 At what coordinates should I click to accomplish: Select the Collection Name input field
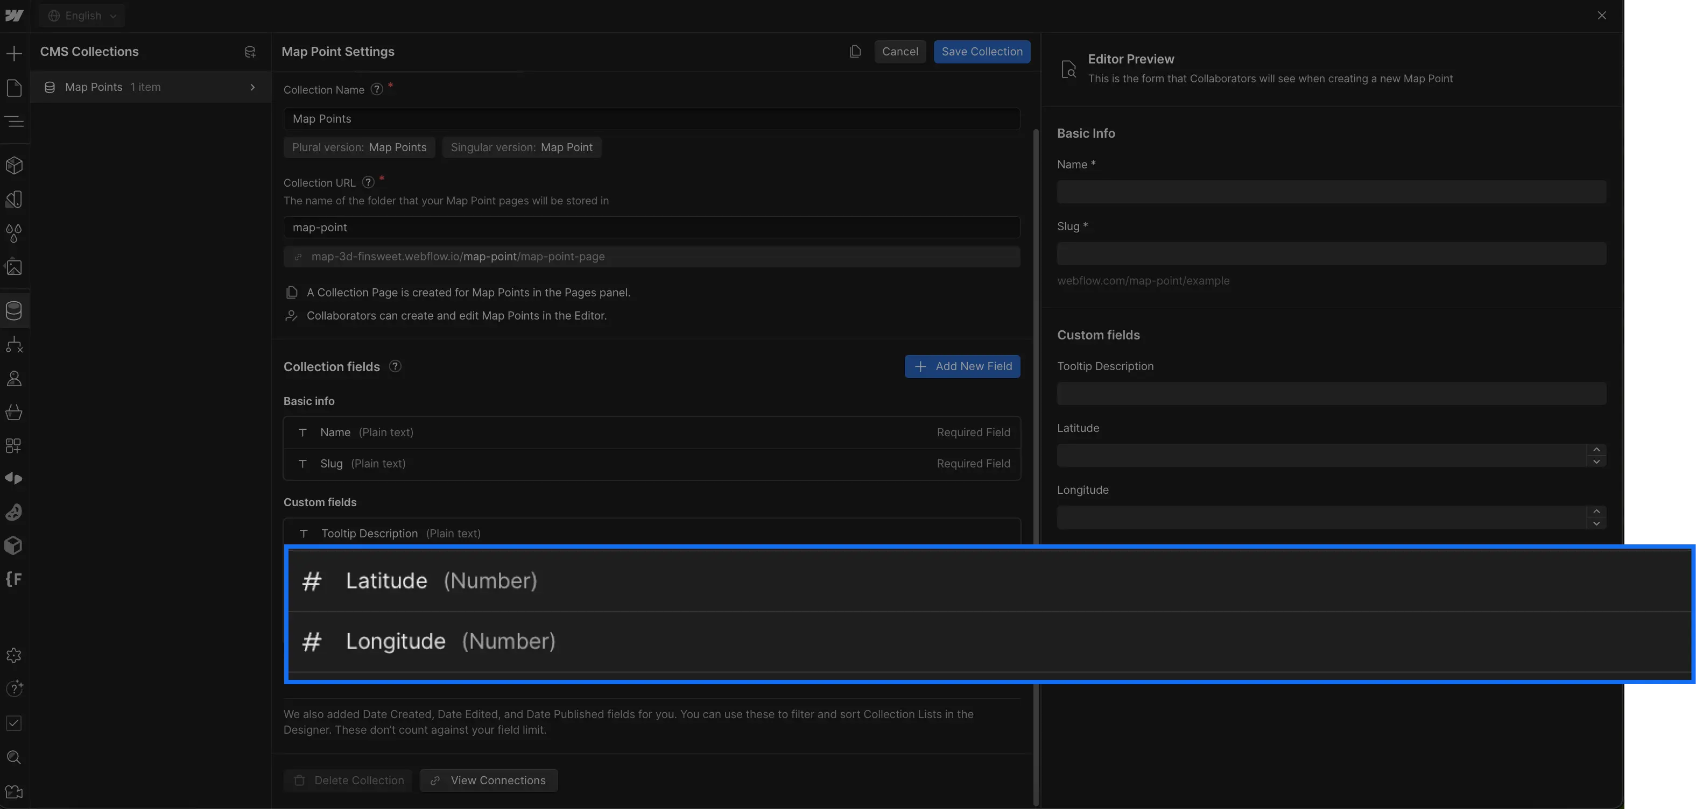[650, 118]
